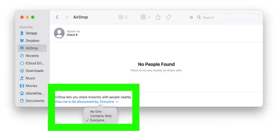The image size is (278, 135).
Task: Open iCloud Drive in the sidebar
Action: coord(32,63)
